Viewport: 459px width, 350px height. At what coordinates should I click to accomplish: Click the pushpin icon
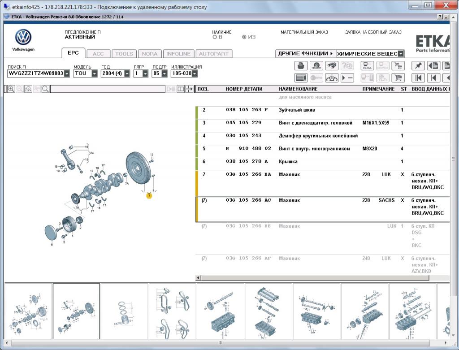(x=418, y=66)
